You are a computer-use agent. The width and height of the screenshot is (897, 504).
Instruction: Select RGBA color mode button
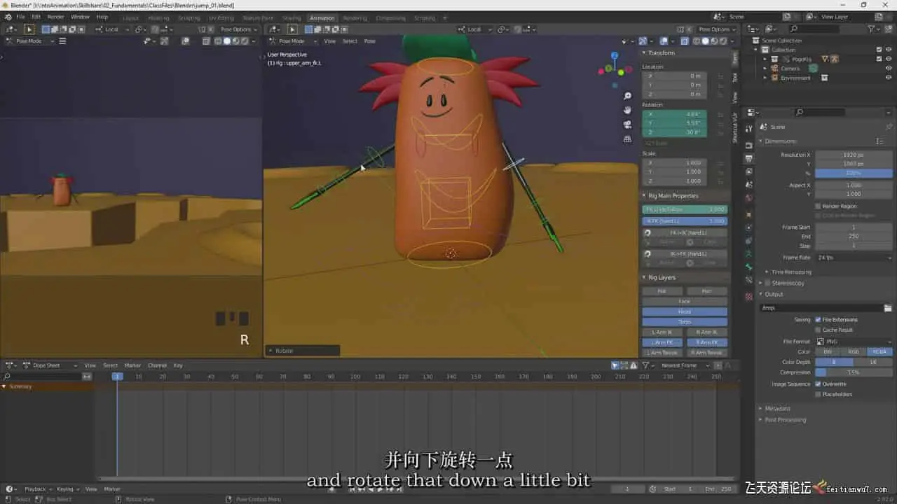[x=879, y=352]
